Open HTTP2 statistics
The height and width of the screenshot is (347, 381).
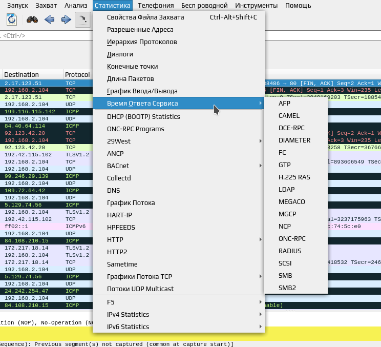point(179,252)
